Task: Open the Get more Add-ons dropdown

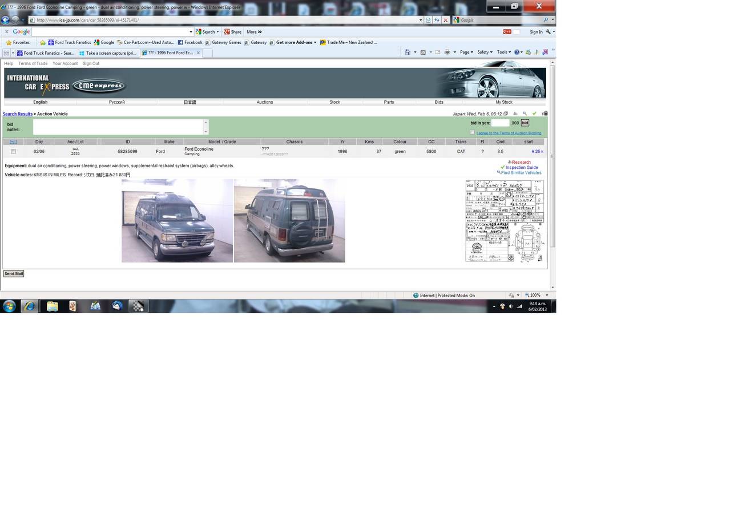Action: [296, 42]
